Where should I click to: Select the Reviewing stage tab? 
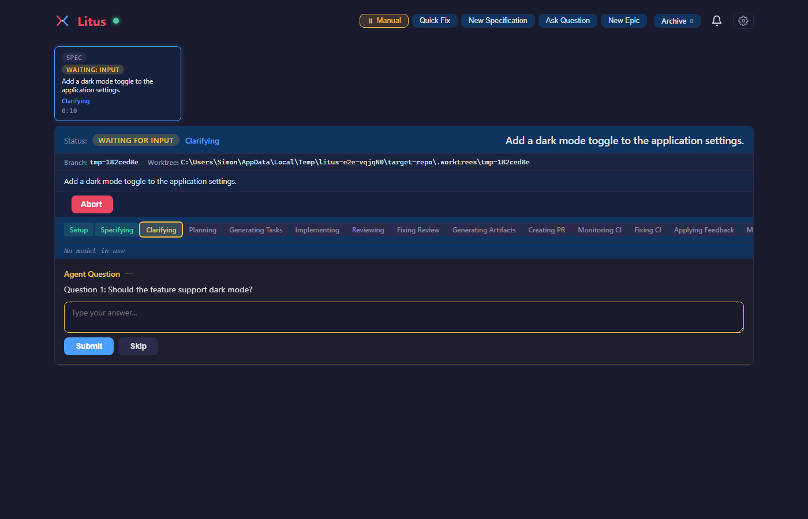point(368,230)
